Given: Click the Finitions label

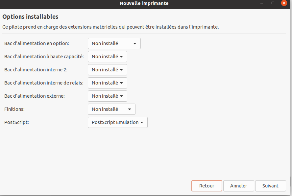Looking at the screenshot, I should (14, 109).
